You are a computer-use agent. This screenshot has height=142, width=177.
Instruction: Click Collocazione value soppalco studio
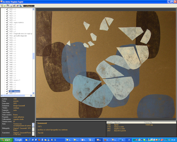pos(18,119)
